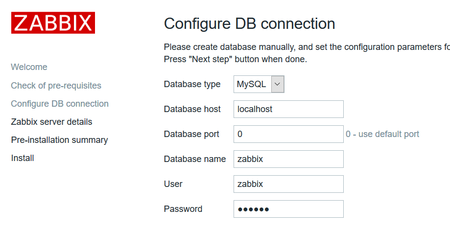Focus the Database name text box

pos(288,159)
